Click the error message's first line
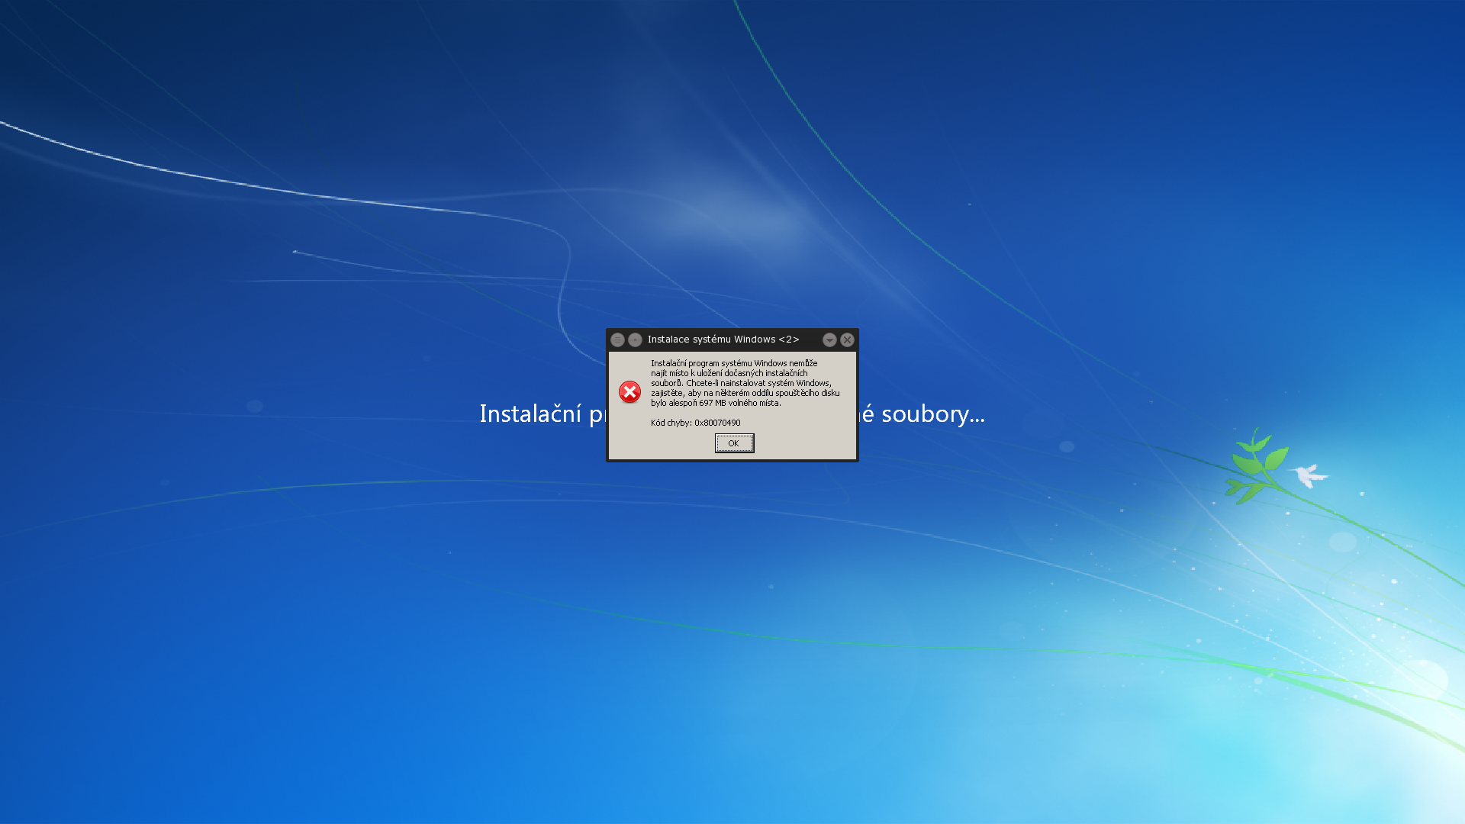1465x824 pixels. tap(733, 363)
